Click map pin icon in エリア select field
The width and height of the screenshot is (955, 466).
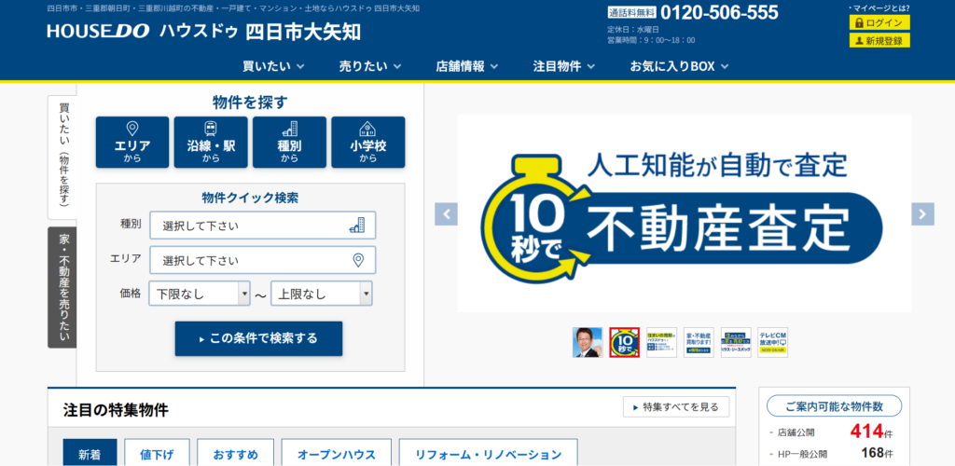tap(359, 260)
